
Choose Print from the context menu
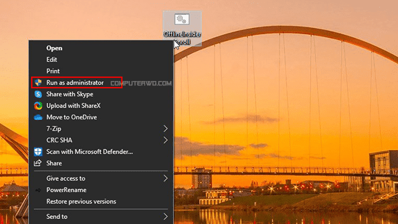(x=101, y=71)
